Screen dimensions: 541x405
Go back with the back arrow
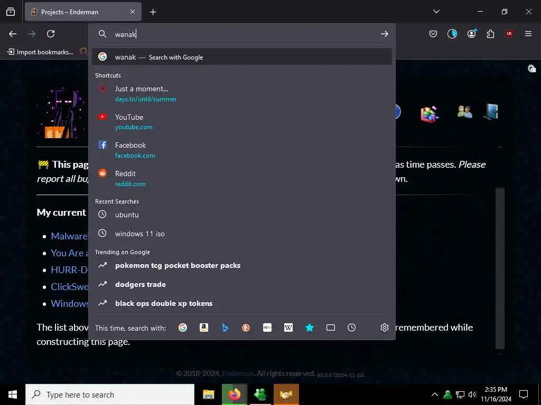click(13, 34)
